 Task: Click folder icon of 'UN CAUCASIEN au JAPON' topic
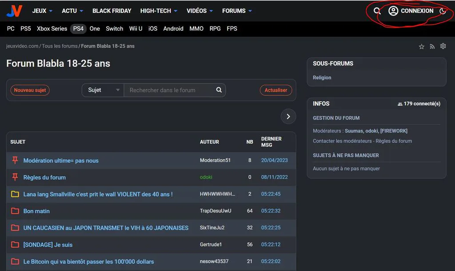click(15, 228)
